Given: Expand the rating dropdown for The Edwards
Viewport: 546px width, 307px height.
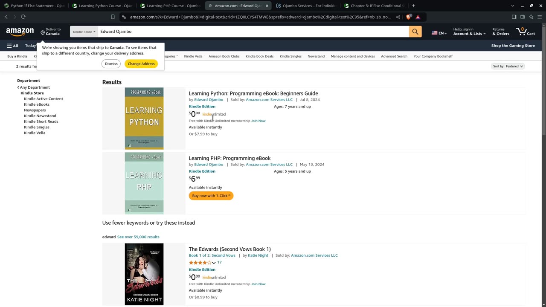Looking at the screenshot, I should pyautogui.click(x=214, y=263).
